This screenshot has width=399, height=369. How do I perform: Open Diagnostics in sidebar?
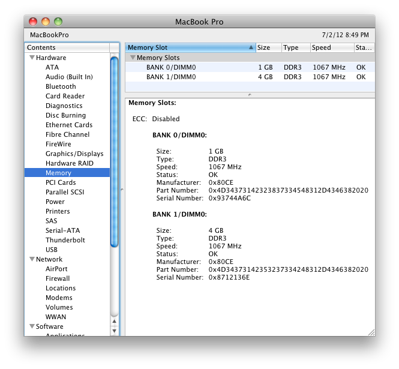click(64, 106)
